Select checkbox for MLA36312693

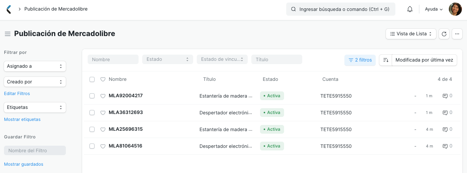92,113
